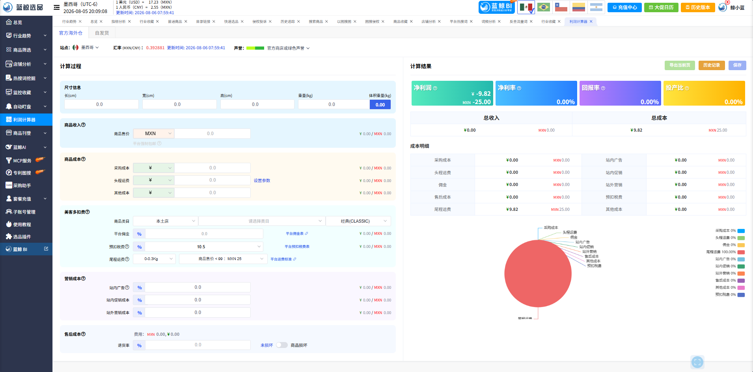
Task: Select the Mexico flag site icon
Action: 526,7
